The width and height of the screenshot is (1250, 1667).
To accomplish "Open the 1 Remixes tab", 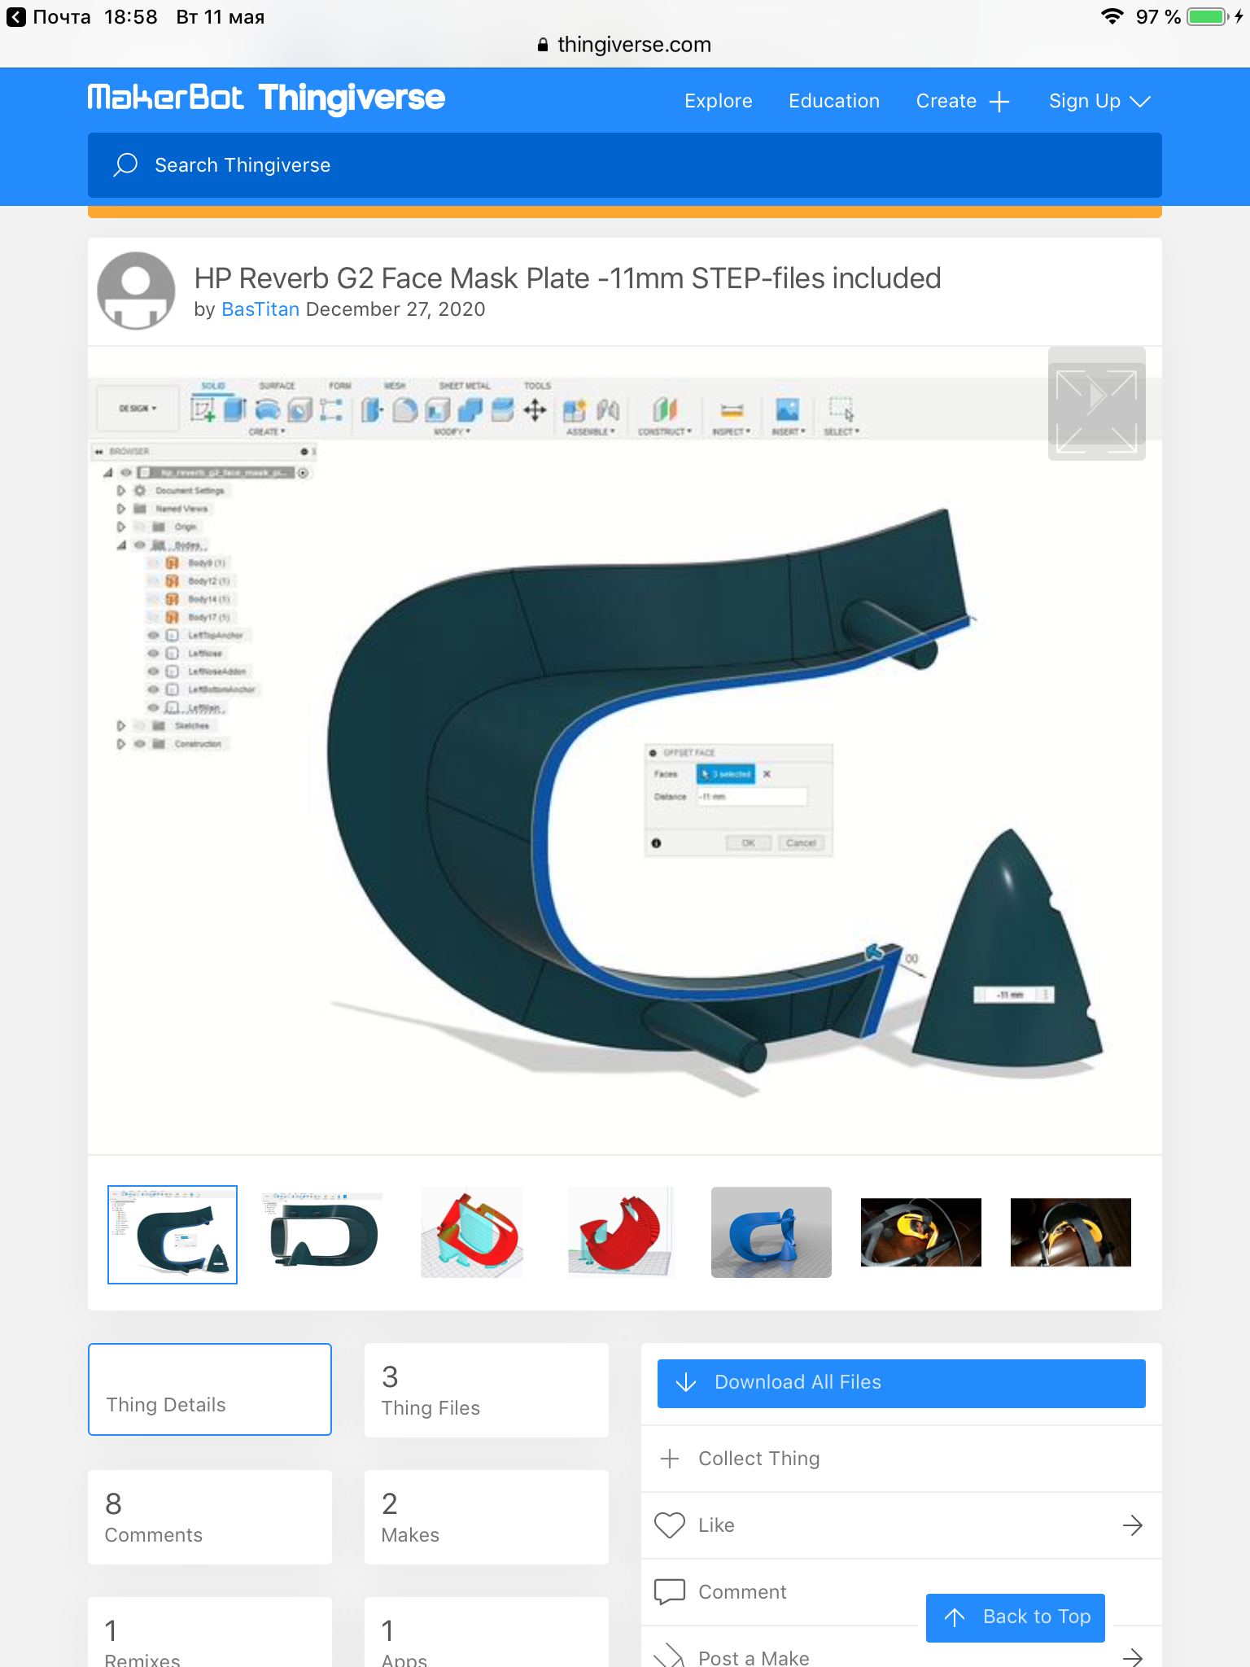I will coord(210,1632).
